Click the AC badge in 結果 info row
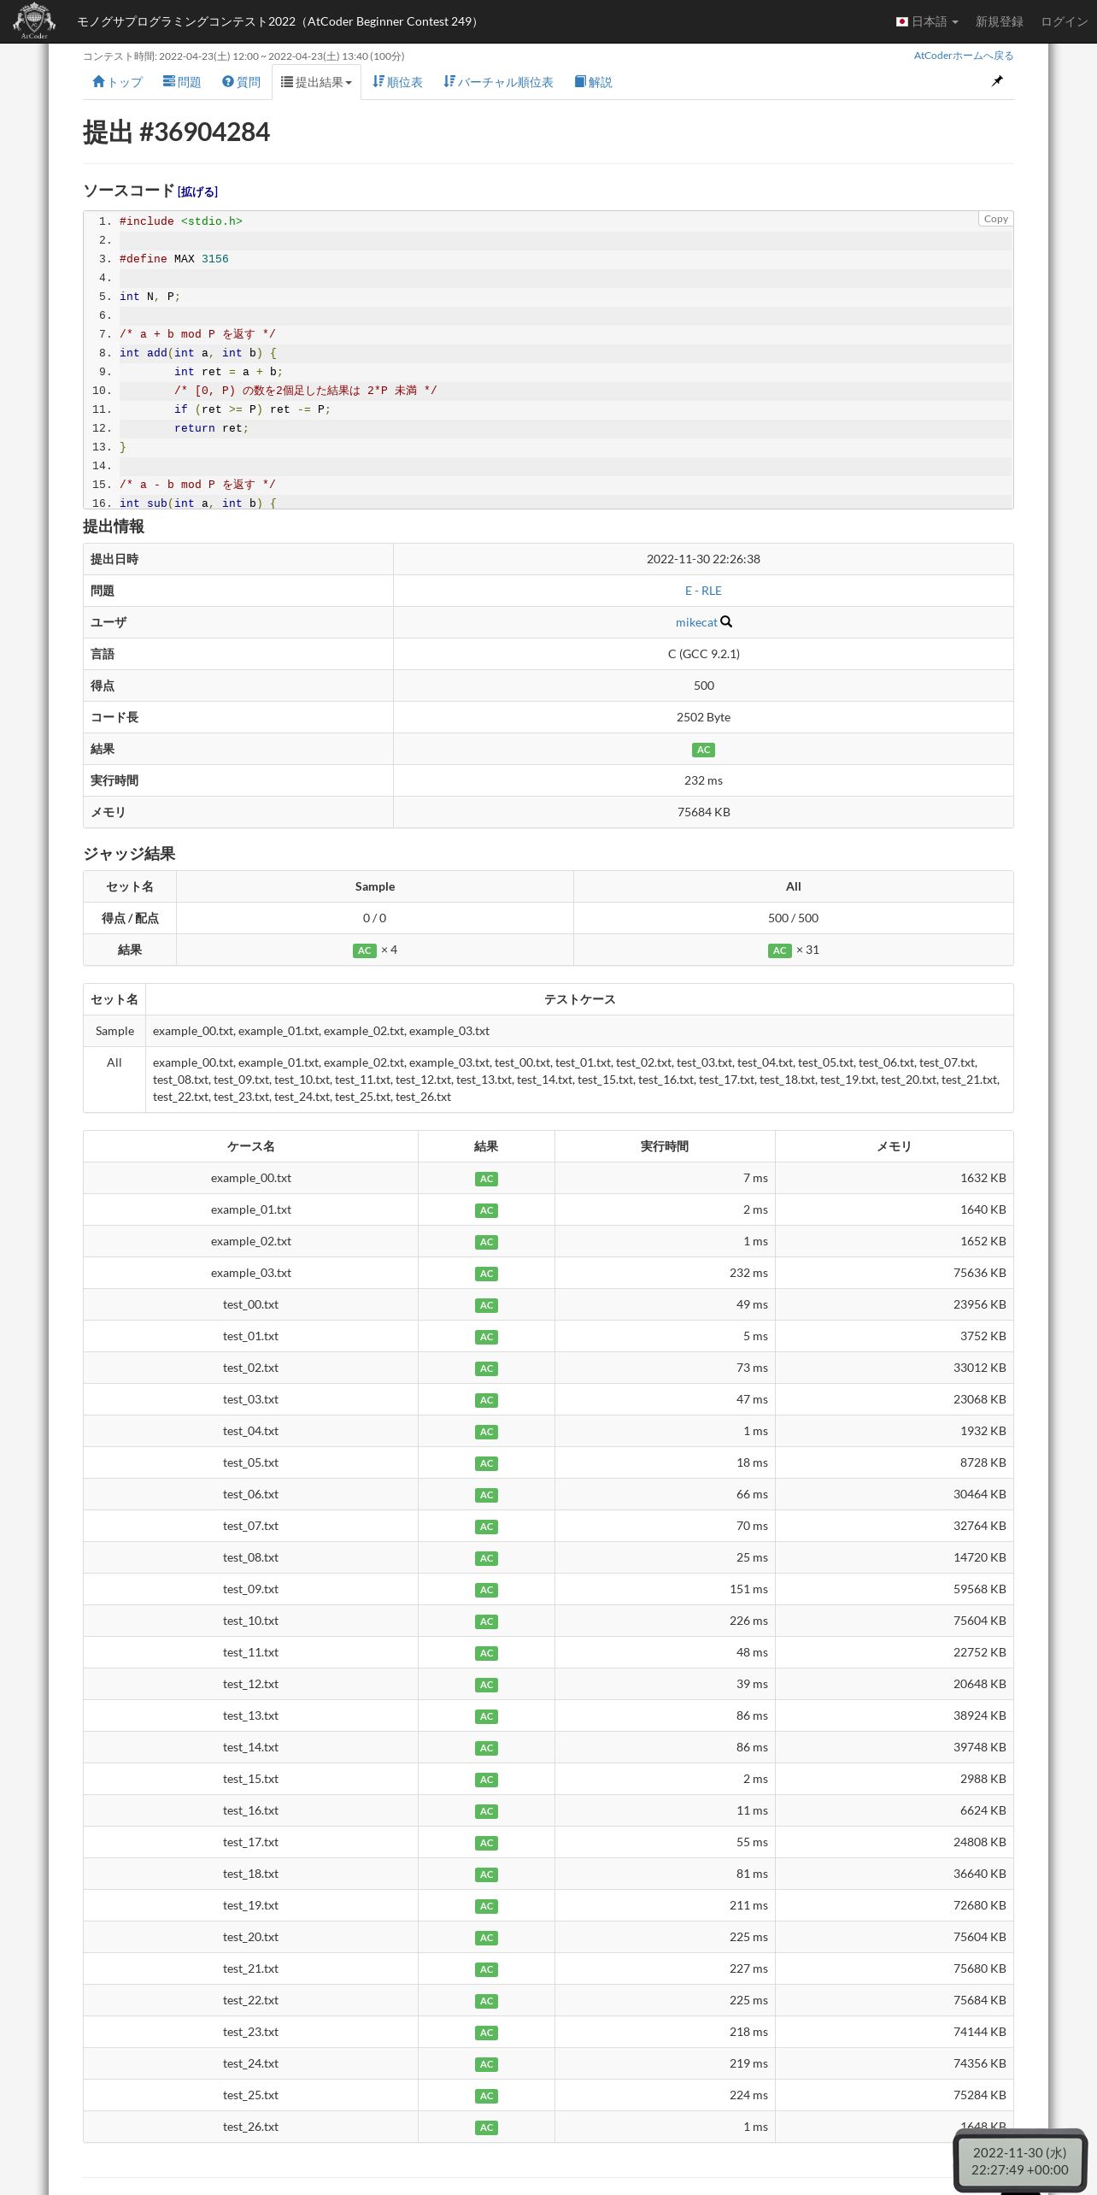 (x=703, y=750)
